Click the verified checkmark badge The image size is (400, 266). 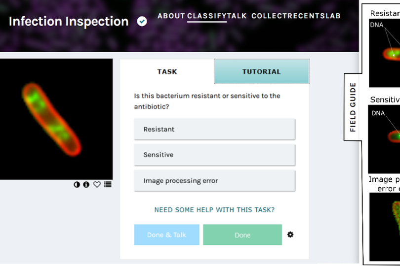(x=142, y=22)
